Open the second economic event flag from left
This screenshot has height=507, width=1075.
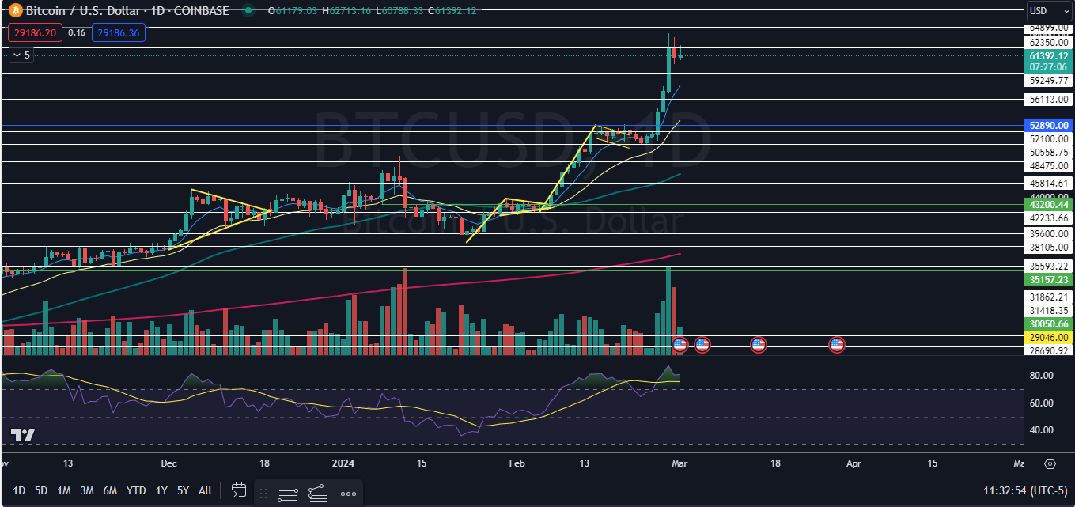coord(702,344)
